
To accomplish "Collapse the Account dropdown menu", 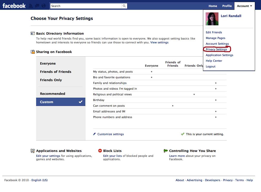I will (244, 6).
